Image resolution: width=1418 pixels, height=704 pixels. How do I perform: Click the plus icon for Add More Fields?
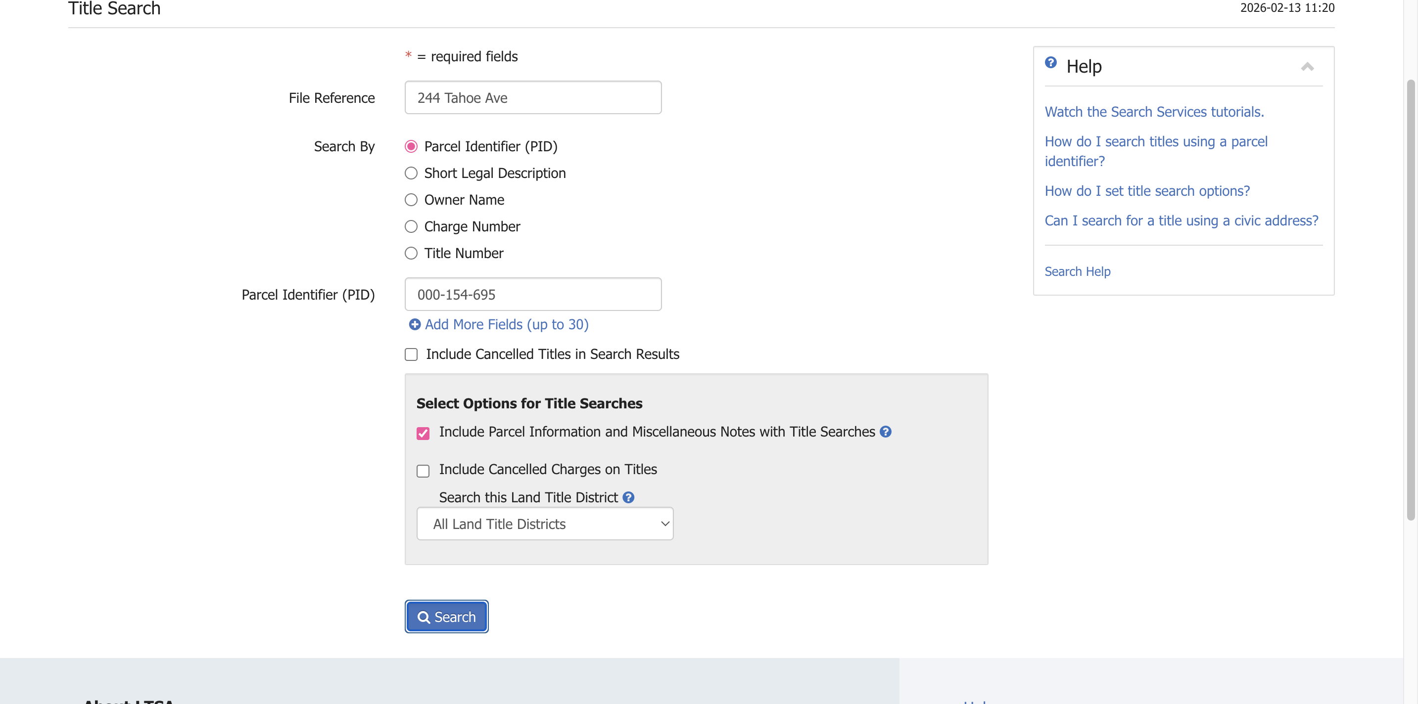(415, 324)
